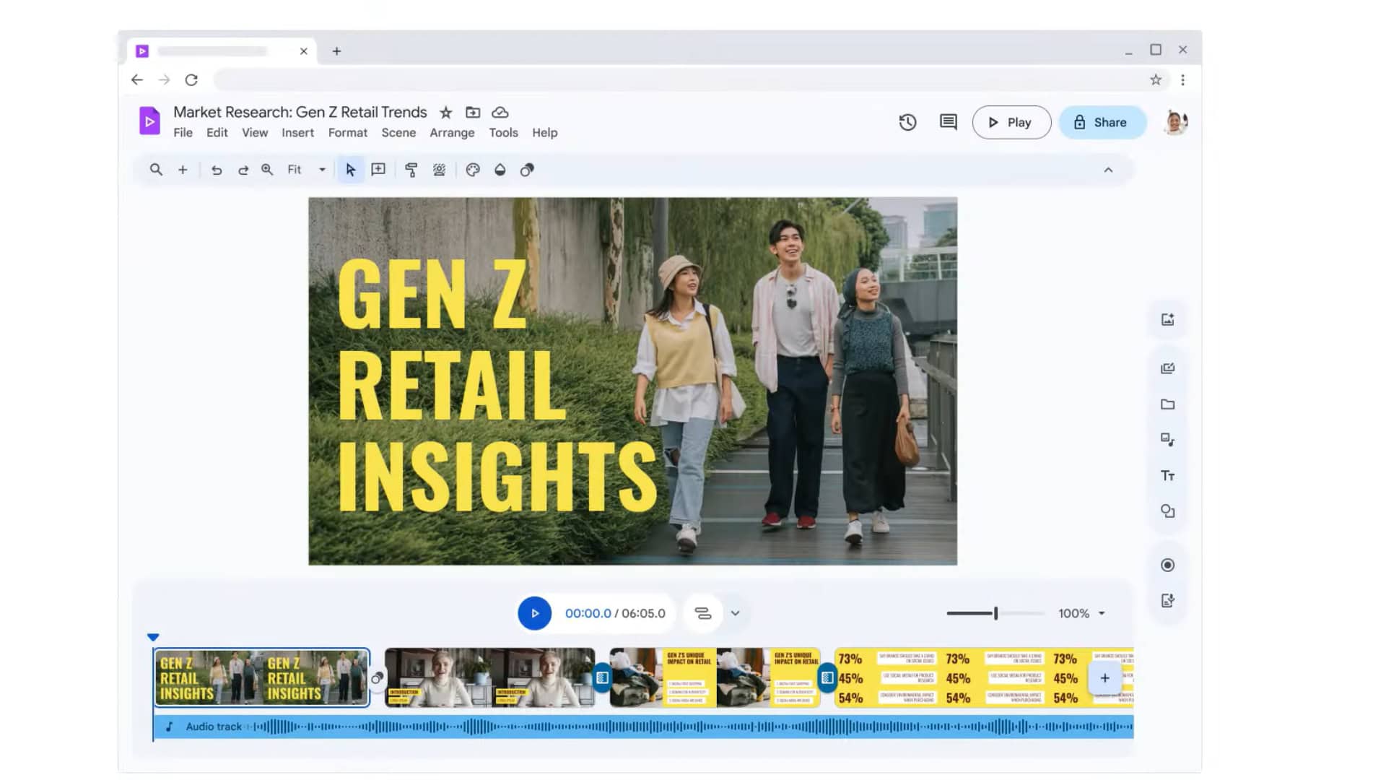Viewport: 1386px width, 780px height.
Task: Select the Text tool in the right sidebar
Action: (1167, 475)
